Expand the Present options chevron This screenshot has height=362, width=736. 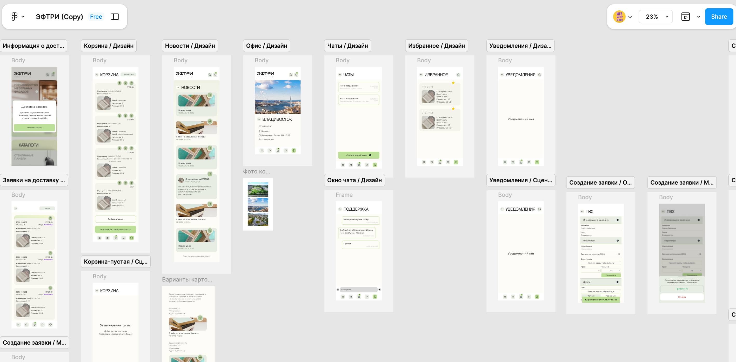[698, 17]
